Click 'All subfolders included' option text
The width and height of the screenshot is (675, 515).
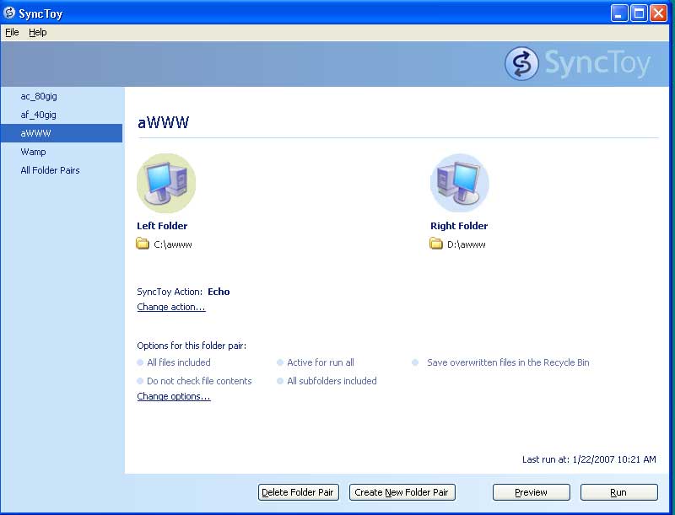click(332, 381)
